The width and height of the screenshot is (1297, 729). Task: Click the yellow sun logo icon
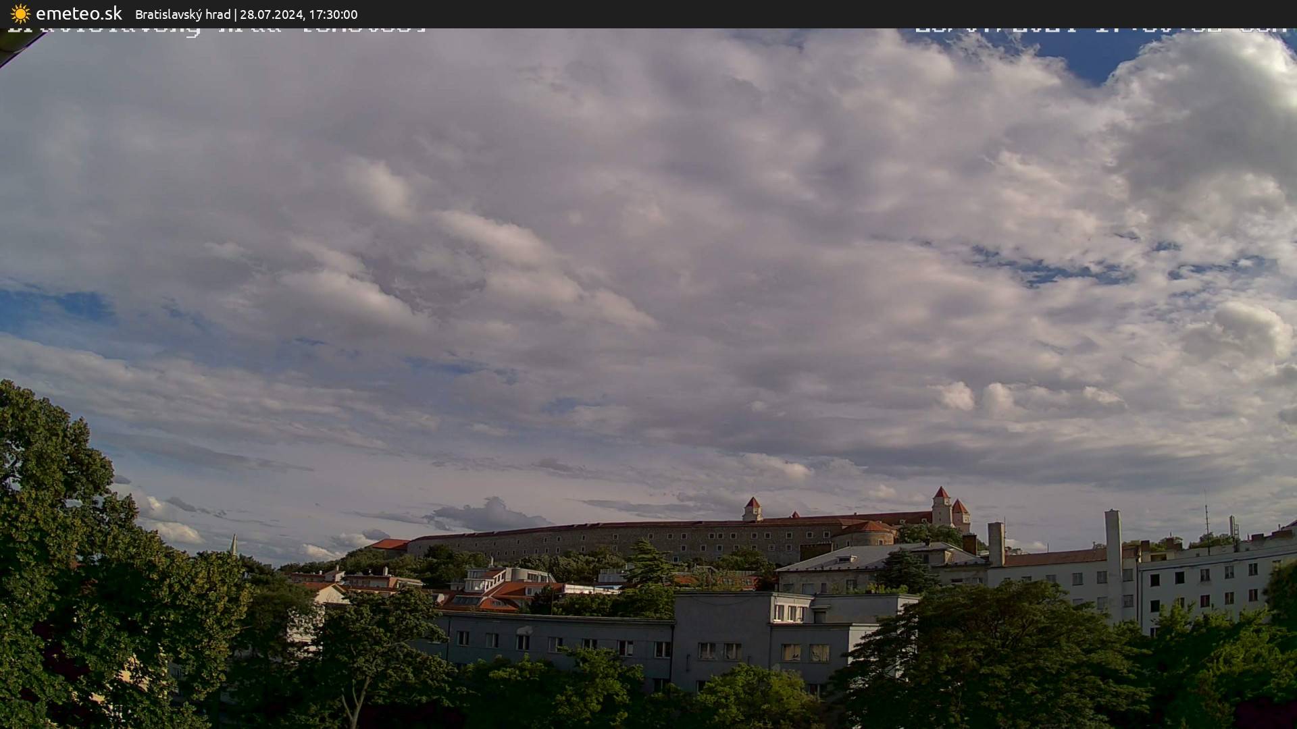click(20, 13)
